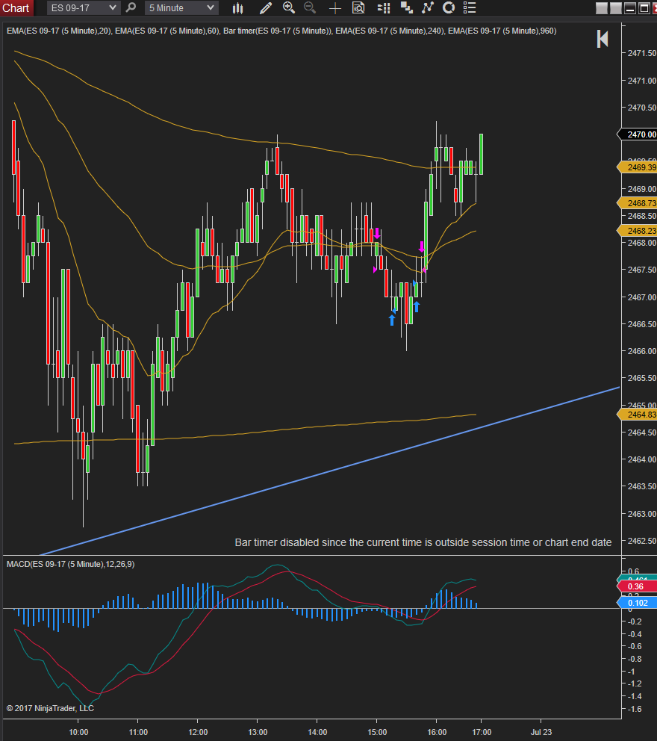Click the 2464.83 EMA price marker
Viewport: 657px width, 741px height.
[x=637, y=415]
